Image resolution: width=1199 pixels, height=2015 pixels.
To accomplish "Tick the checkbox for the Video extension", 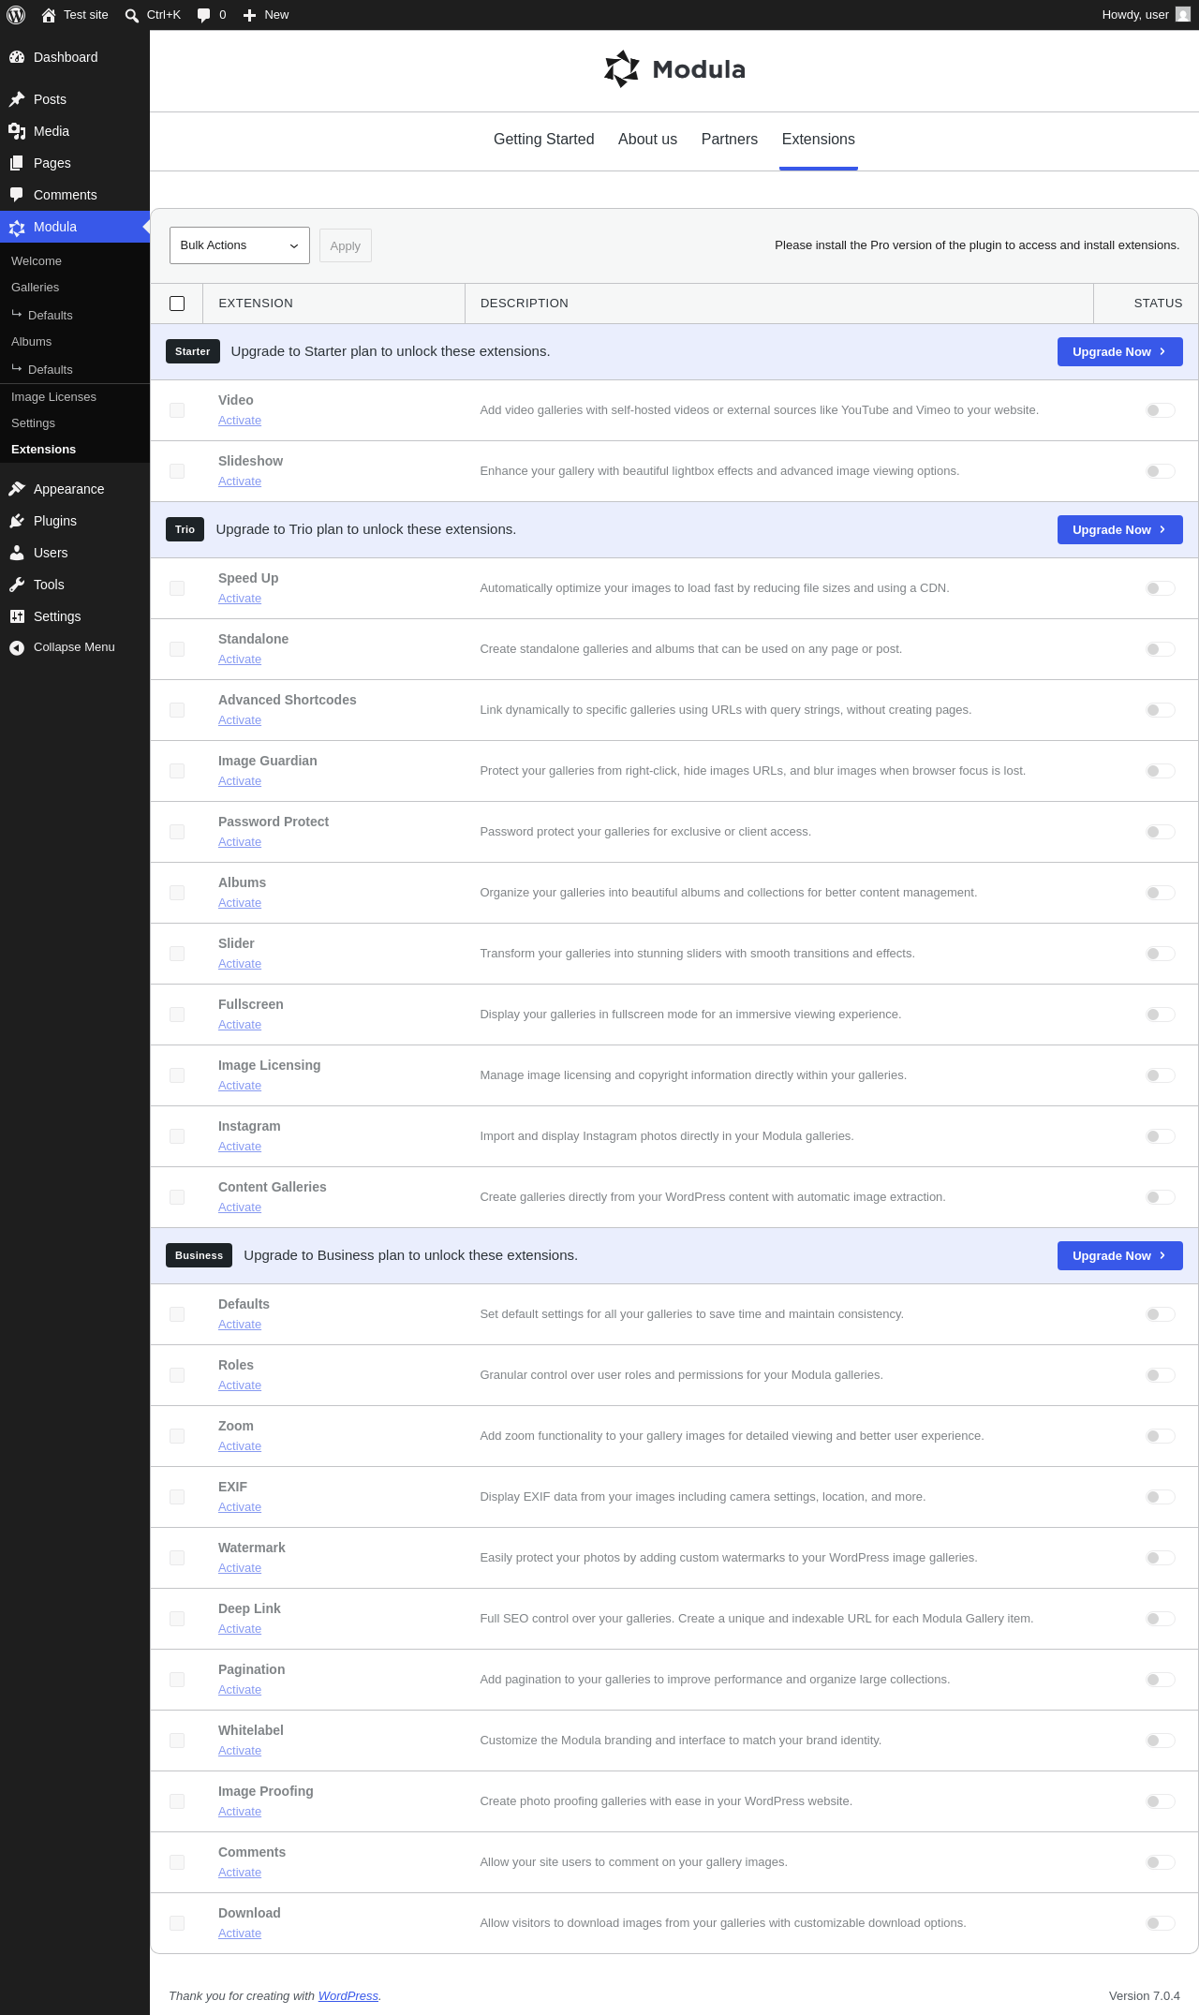I will pos(177,410).
